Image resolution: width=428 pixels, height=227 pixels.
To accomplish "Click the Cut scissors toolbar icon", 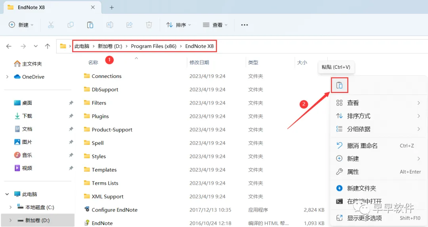I will [51, 25].
